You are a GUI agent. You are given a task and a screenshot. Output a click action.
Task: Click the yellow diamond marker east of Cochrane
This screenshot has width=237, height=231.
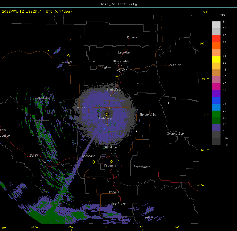point(93,162)
